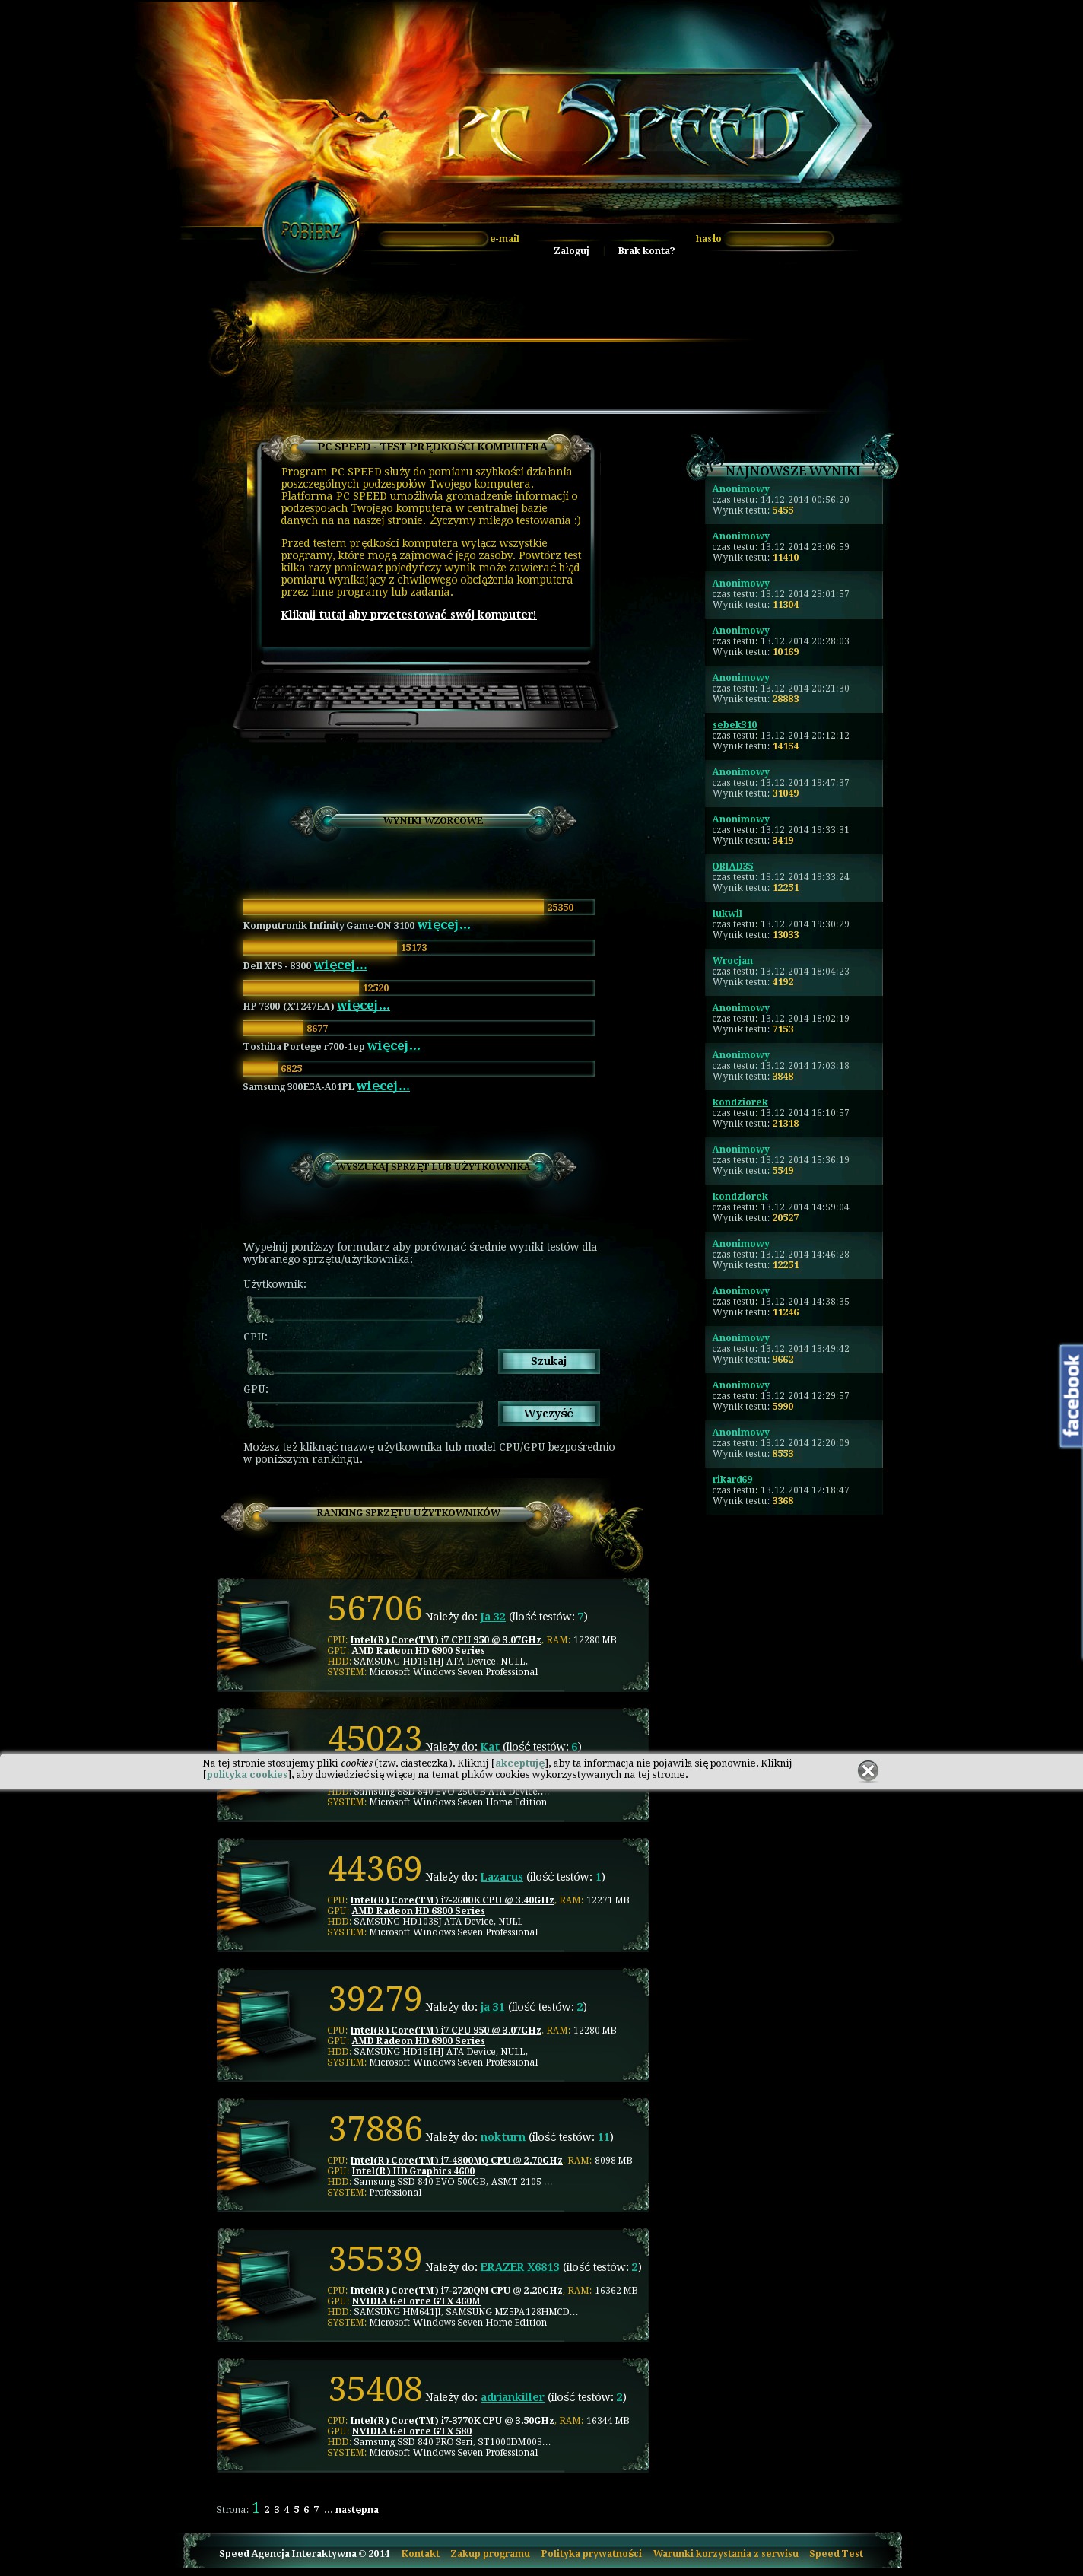Go to ranking page 5
Image resolution: width=1083 pixels, height=2576 pixels.
tap(296, 2509)
